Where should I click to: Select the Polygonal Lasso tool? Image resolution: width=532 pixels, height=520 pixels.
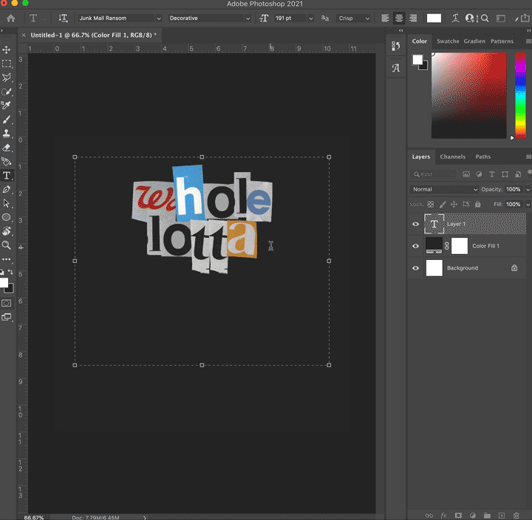pyautogui.click(x=7, y=78)
